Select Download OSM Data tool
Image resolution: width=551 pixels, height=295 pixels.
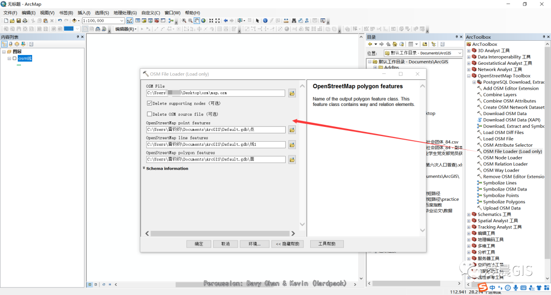click(x=505, y=114)
